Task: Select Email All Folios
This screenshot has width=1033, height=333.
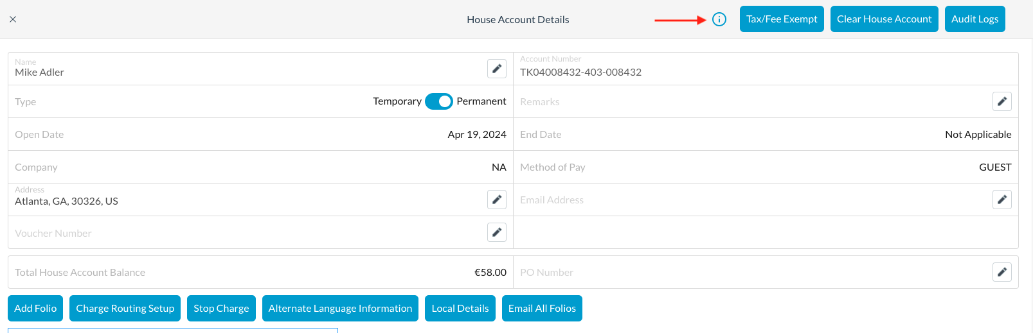Action: pyautogui.click(x=542, y=308)
